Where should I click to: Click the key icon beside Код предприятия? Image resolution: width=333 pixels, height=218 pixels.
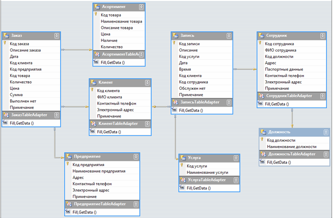coord(67,164)
